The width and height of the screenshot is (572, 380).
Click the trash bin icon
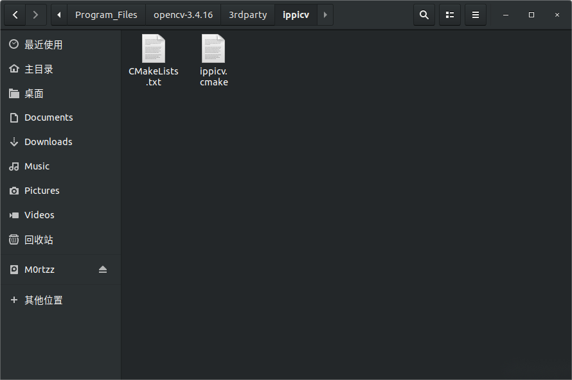point(14,239)
